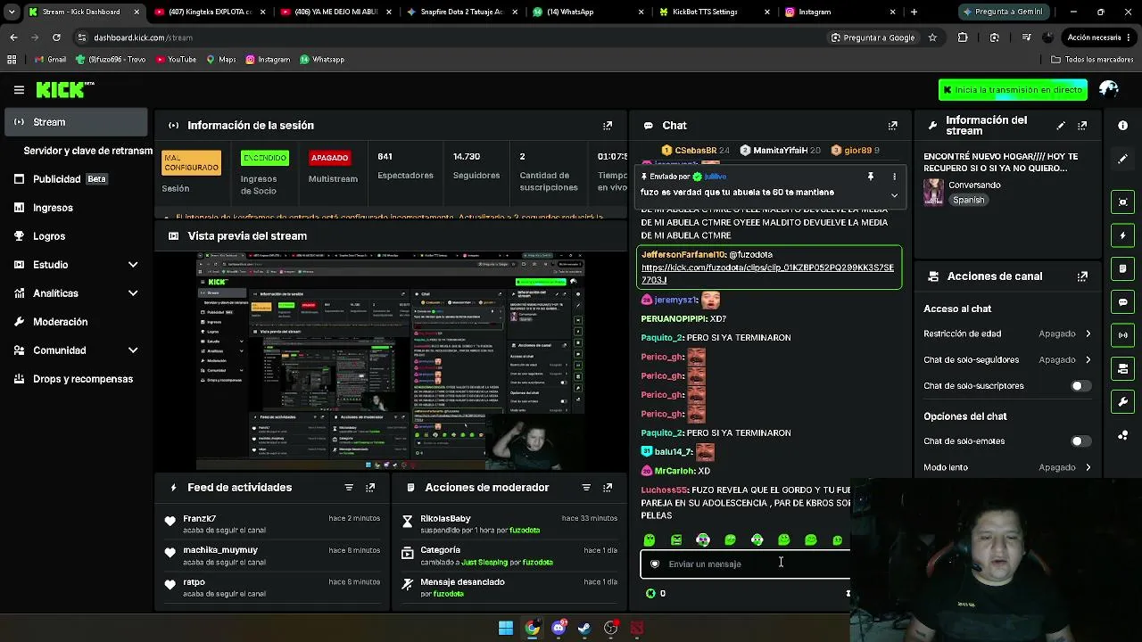The image size is (1142, 642).
Task: Unpin the pinned chat message
Action: tap(871, 177)
